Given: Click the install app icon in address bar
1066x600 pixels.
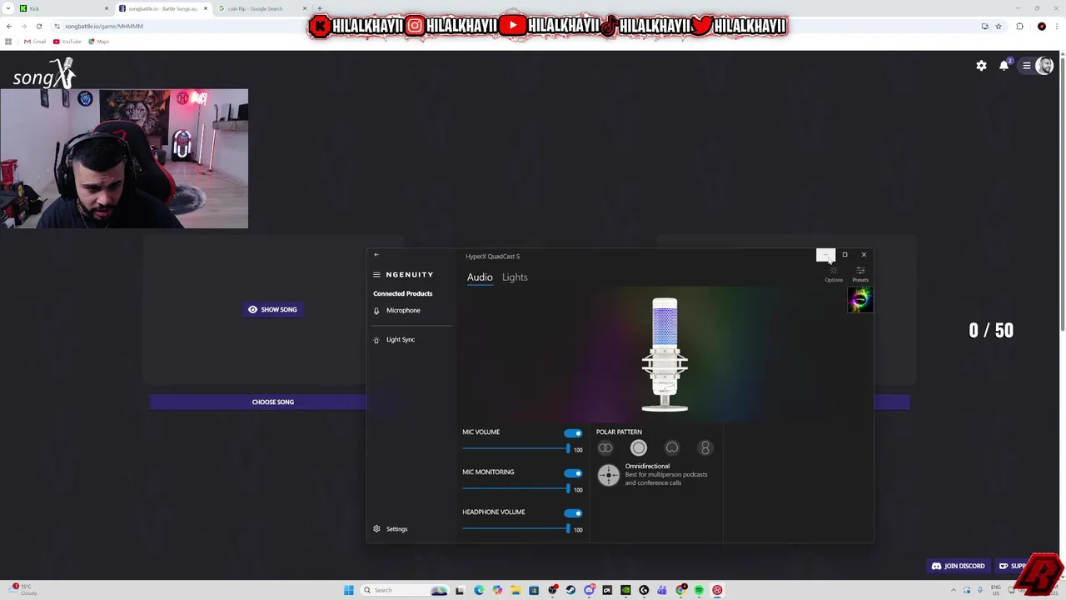Looking at the screenshot, I should tap(985, 26).
